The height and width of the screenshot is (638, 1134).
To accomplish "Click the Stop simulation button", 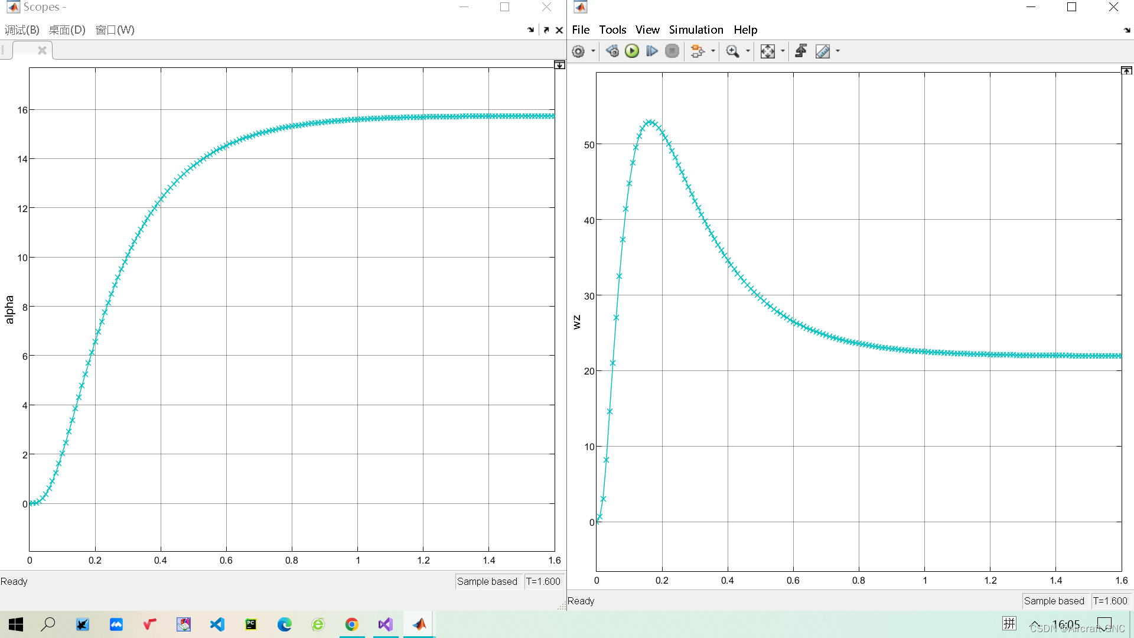I will 672,51.
